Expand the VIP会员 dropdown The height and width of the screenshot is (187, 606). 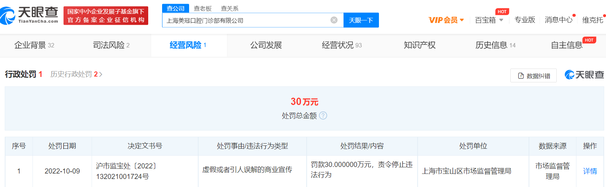point(446,20)
